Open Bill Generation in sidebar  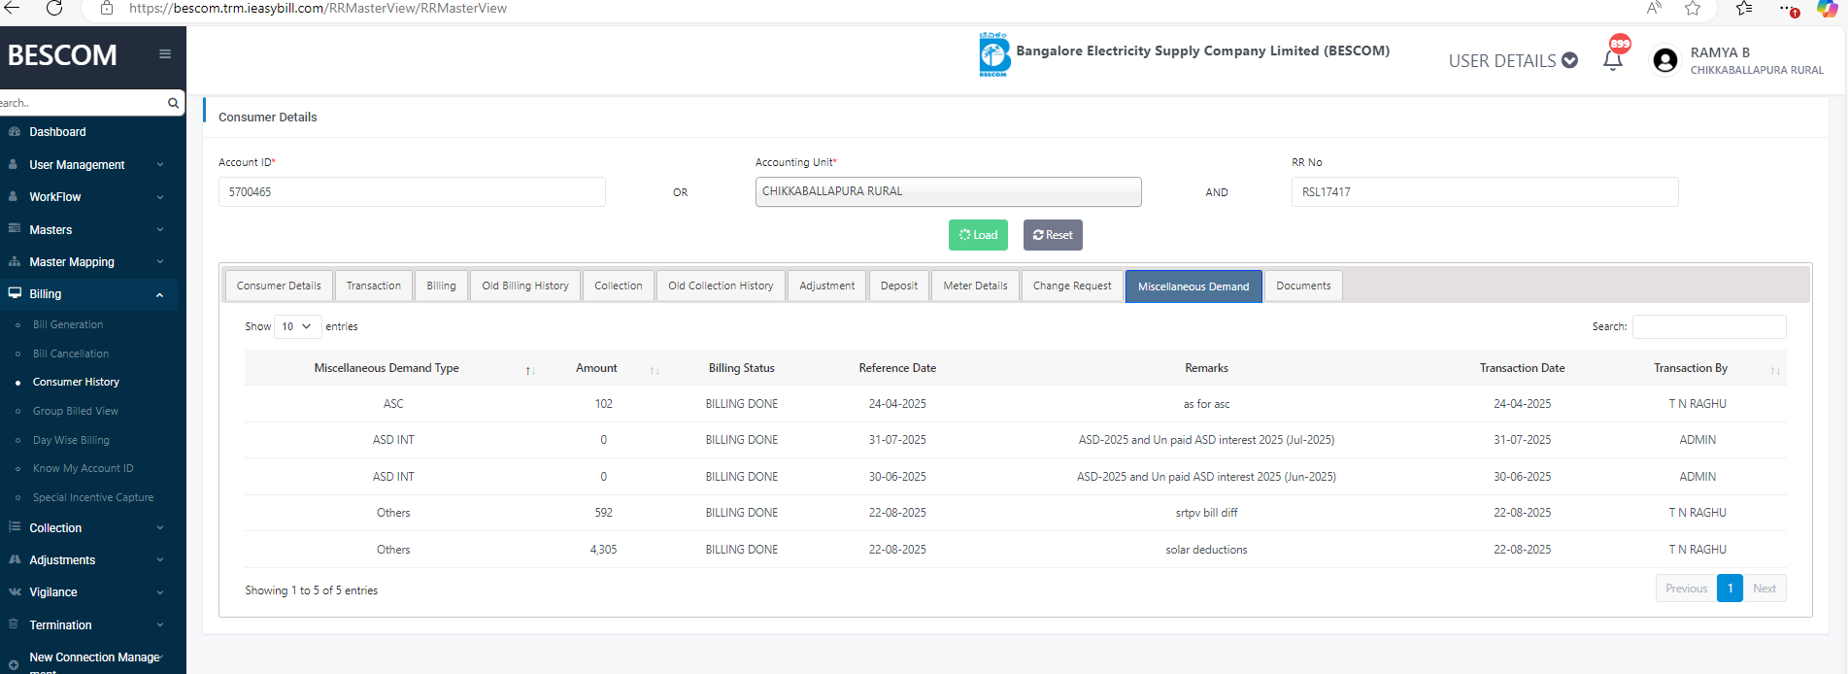coord(68,324)
